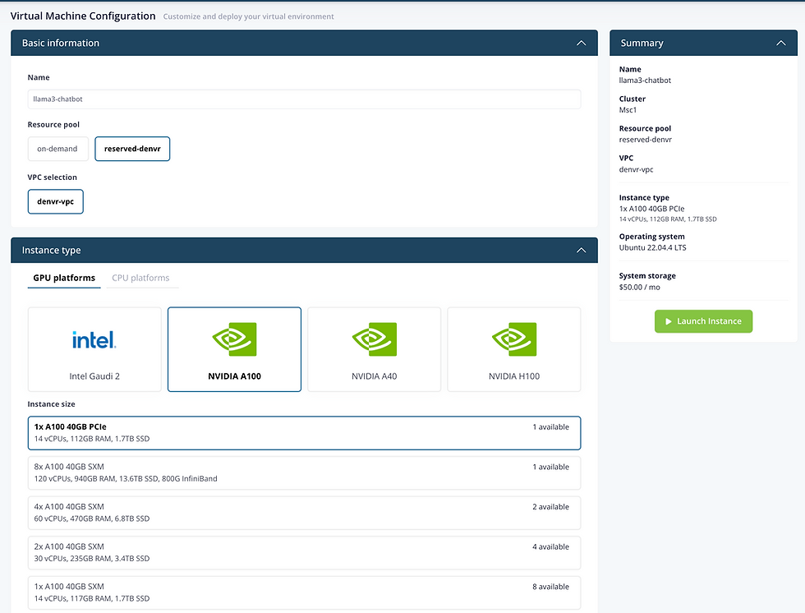805x613 pixels.
Task: Click the Launch Instance button
Action: [x=703, y=321]
